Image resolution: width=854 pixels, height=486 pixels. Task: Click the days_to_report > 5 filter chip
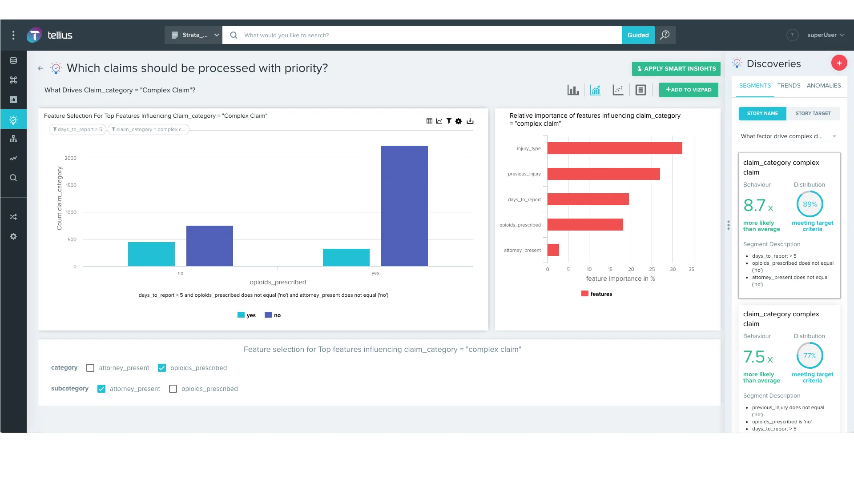[x=77, y=130]
